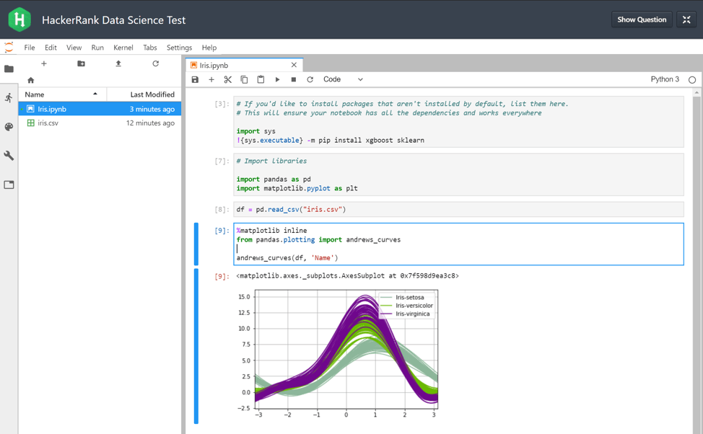Viewport: 703px width, 434px height.
Task: Stop the kernel with the square icon
Action: point(293,79)
